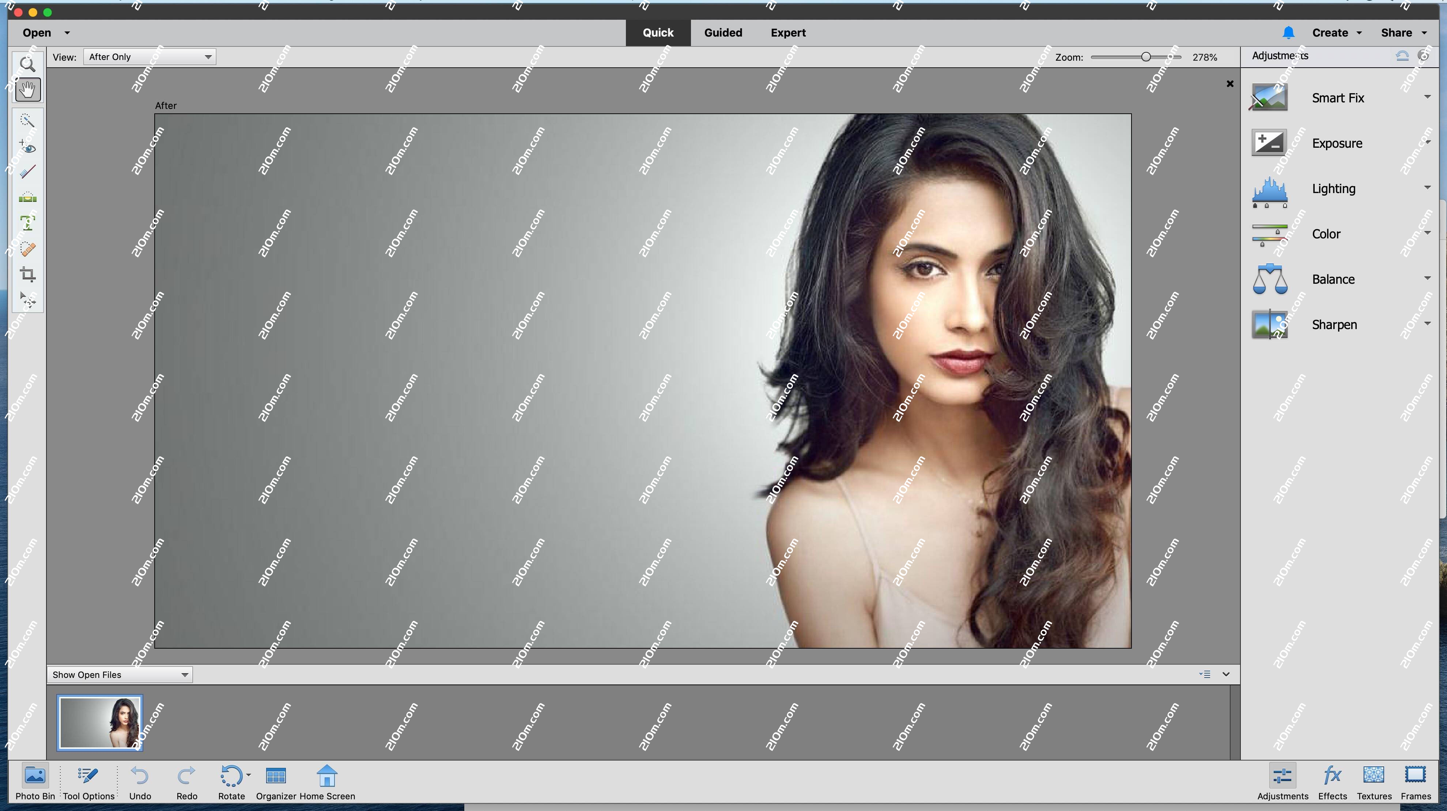The height and width of the screenshot is (811, 1447).
Task: Select the Crop tool
Action: pos(27,275)
